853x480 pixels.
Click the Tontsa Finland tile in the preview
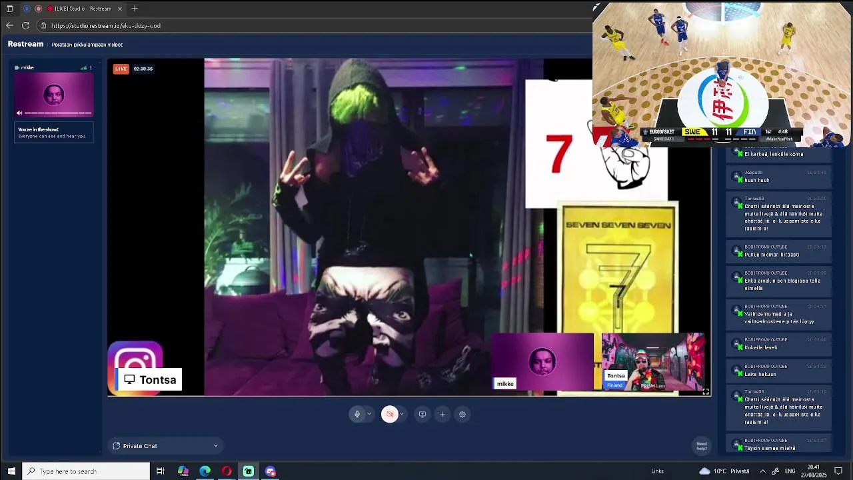tap(653, 361)
